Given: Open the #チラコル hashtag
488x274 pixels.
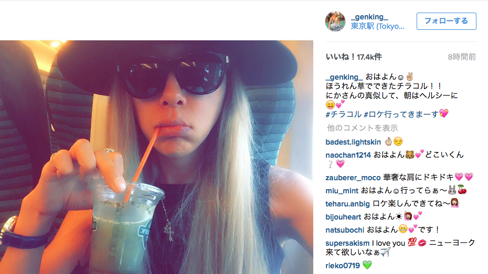Looking at the screenshot, I should [x=343, y=114].
